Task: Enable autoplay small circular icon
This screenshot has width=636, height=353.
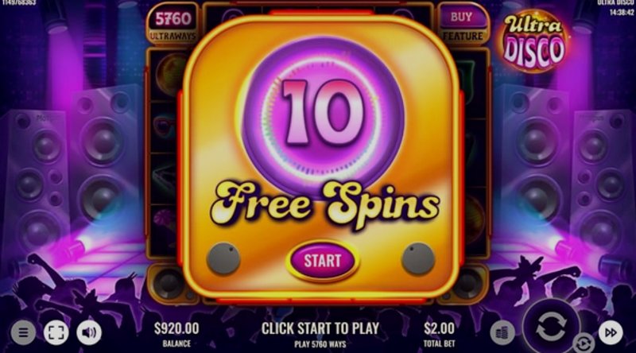Action: tap(584, 344)
